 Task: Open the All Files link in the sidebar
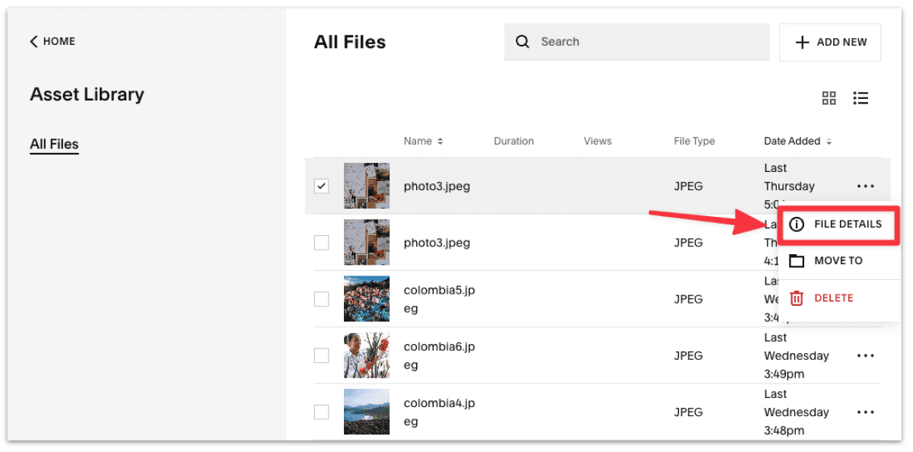click(x=54, y=144)
